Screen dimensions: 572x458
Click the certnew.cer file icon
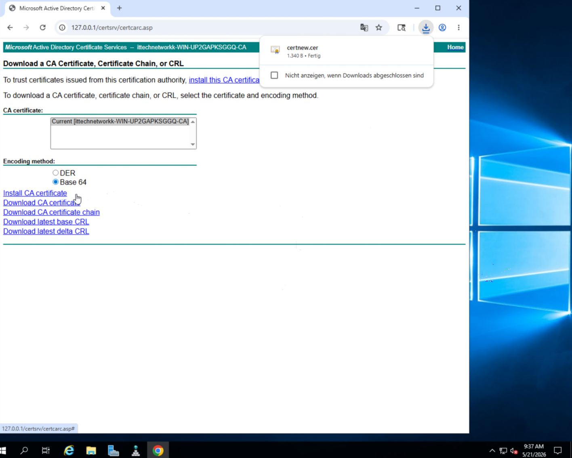[275, 50]
